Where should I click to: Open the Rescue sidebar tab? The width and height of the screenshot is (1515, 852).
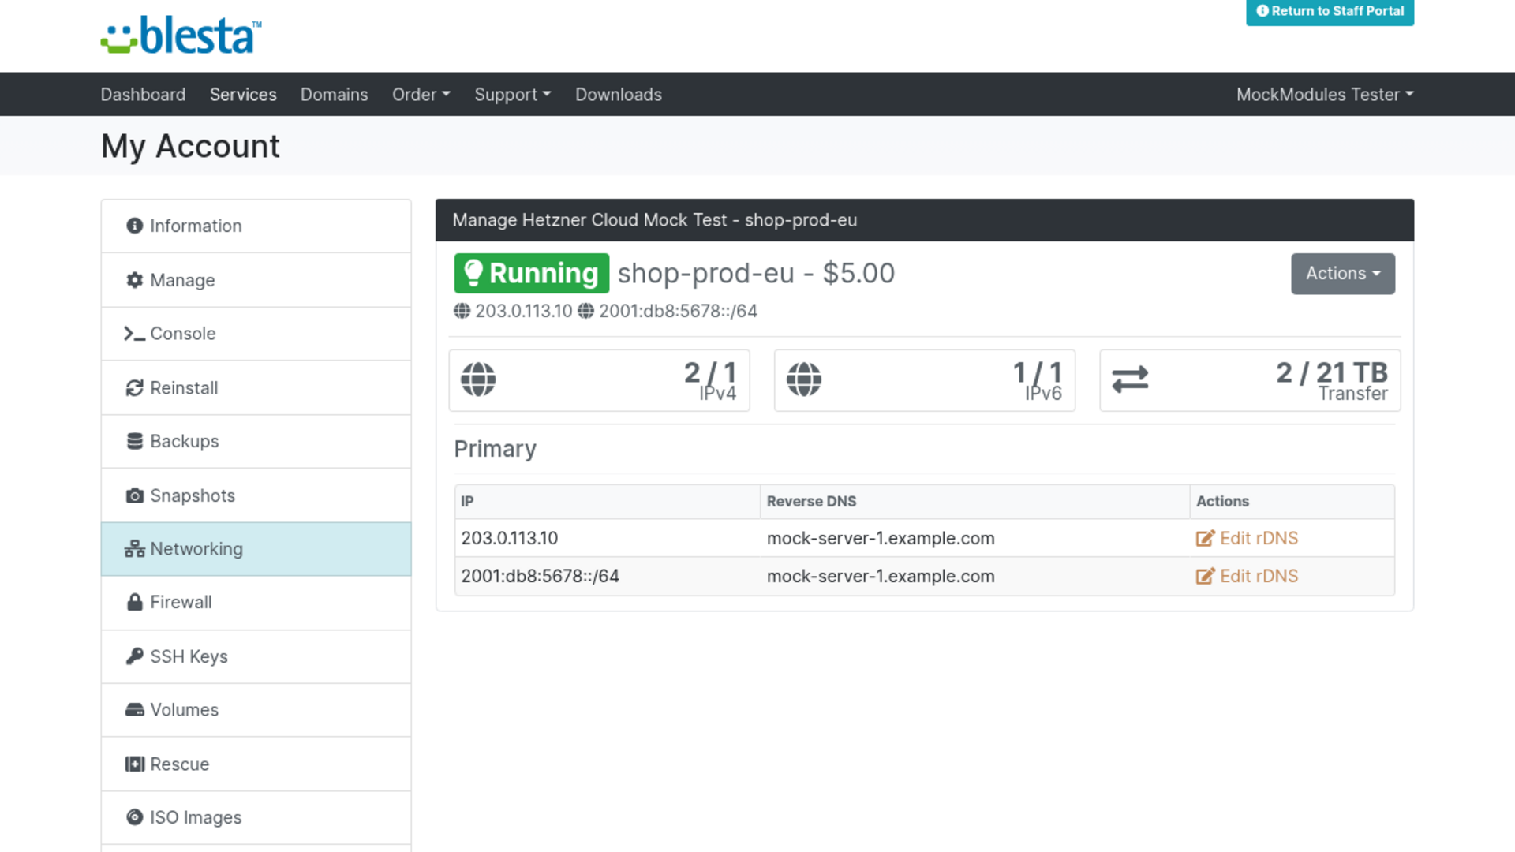click(256, 764)
